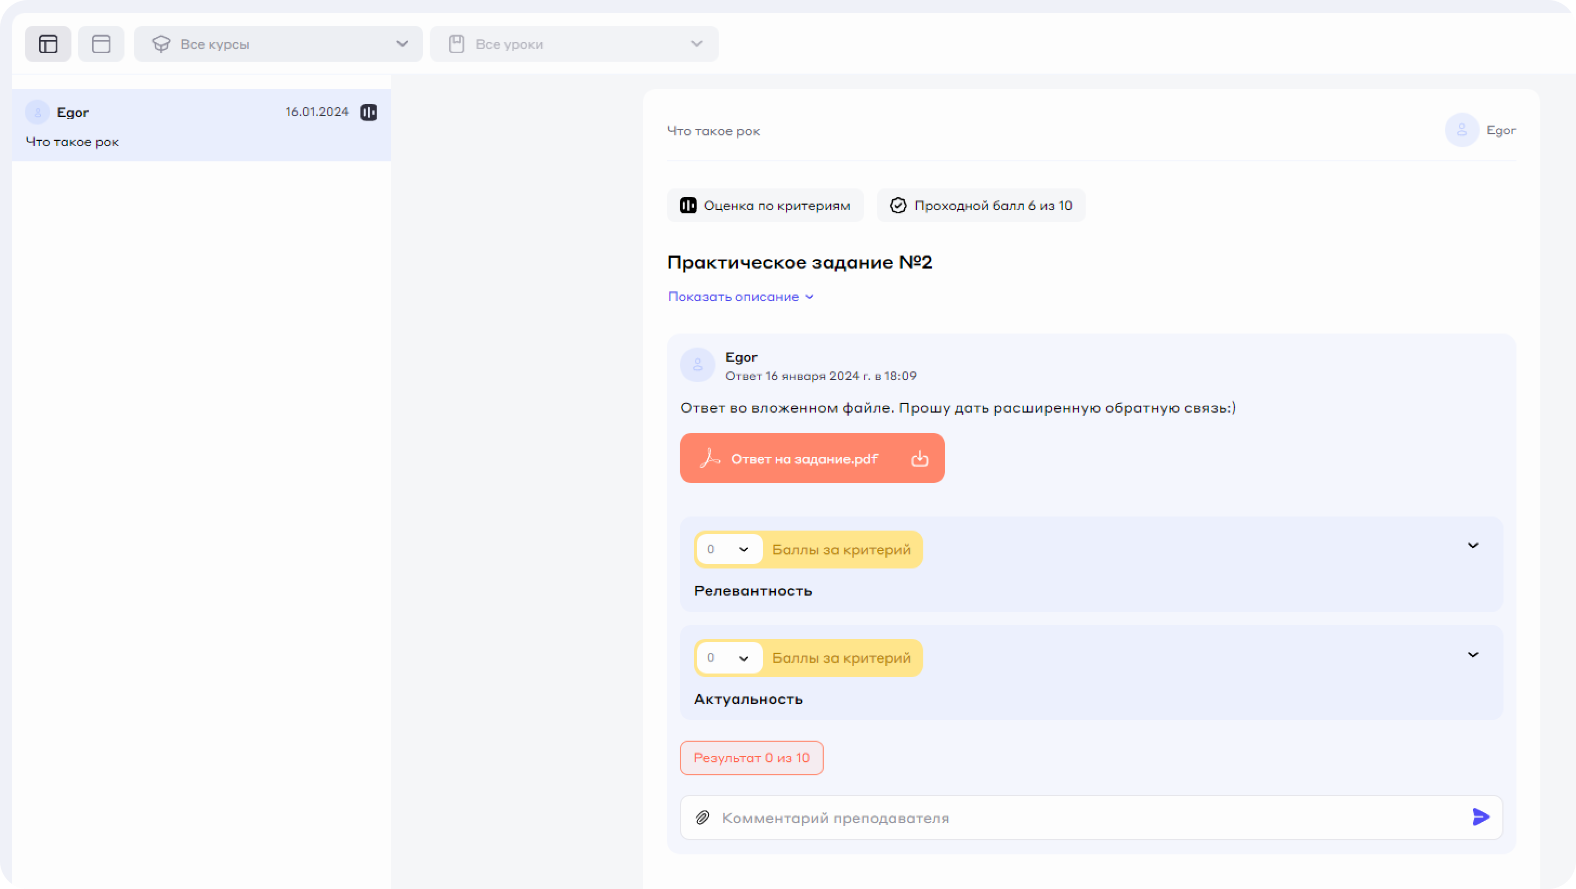
Task: Select Egor's submission in the list
Action: click(x=201, y=126)
